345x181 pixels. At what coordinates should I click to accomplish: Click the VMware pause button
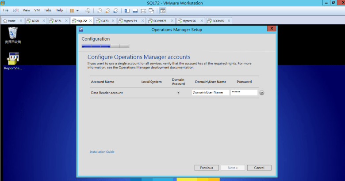pyautogui.click(x=72, y=10)
